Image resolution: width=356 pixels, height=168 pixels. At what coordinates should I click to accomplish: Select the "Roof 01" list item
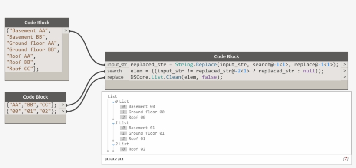pos(137,138)
